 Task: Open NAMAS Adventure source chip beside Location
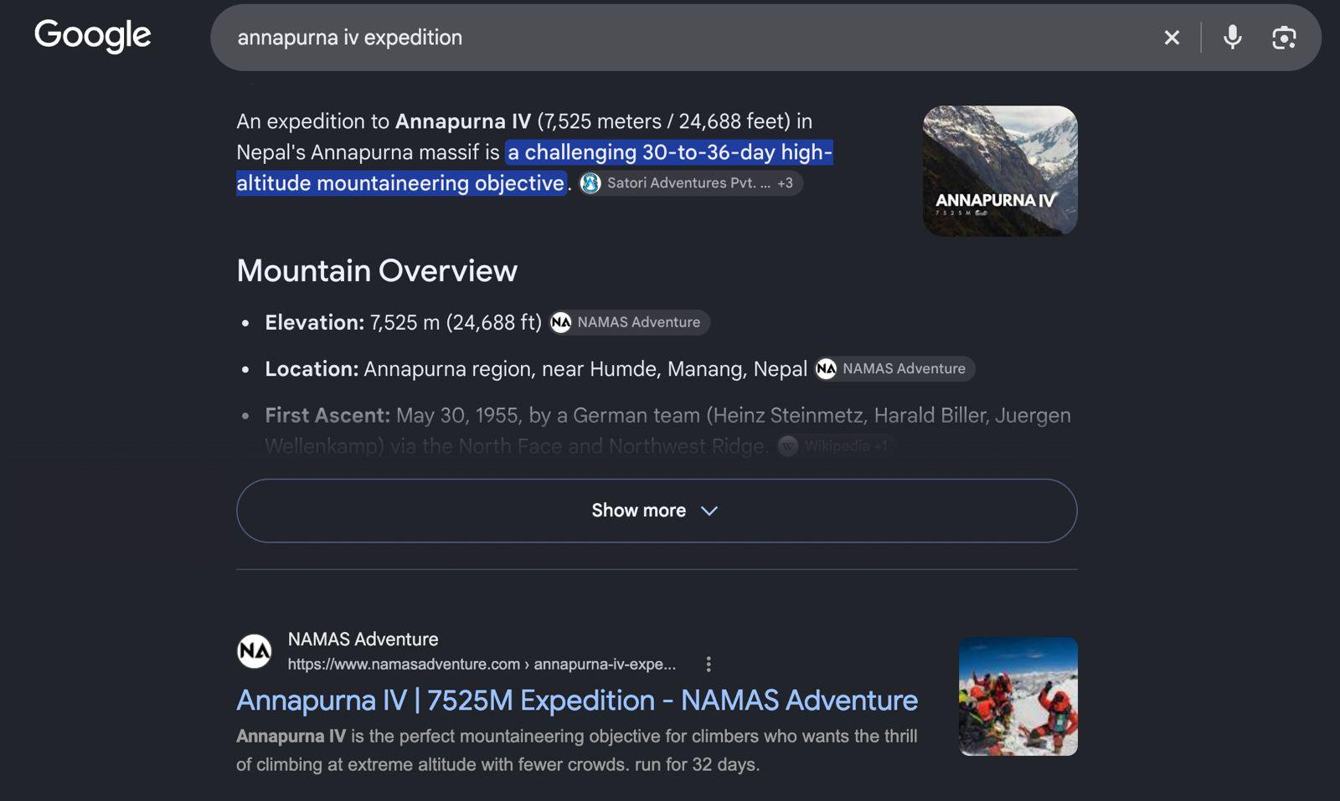(894, 368)
